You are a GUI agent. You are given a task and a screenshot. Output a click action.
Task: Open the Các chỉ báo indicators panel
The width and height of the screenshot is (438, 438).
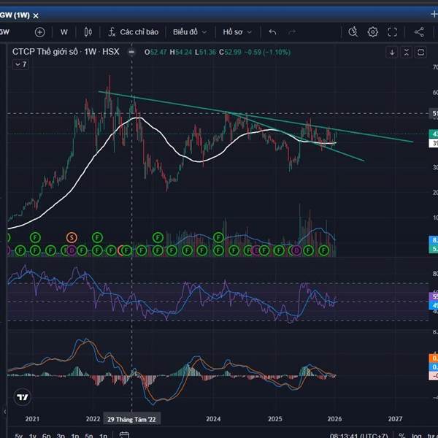tap(133, 32)
